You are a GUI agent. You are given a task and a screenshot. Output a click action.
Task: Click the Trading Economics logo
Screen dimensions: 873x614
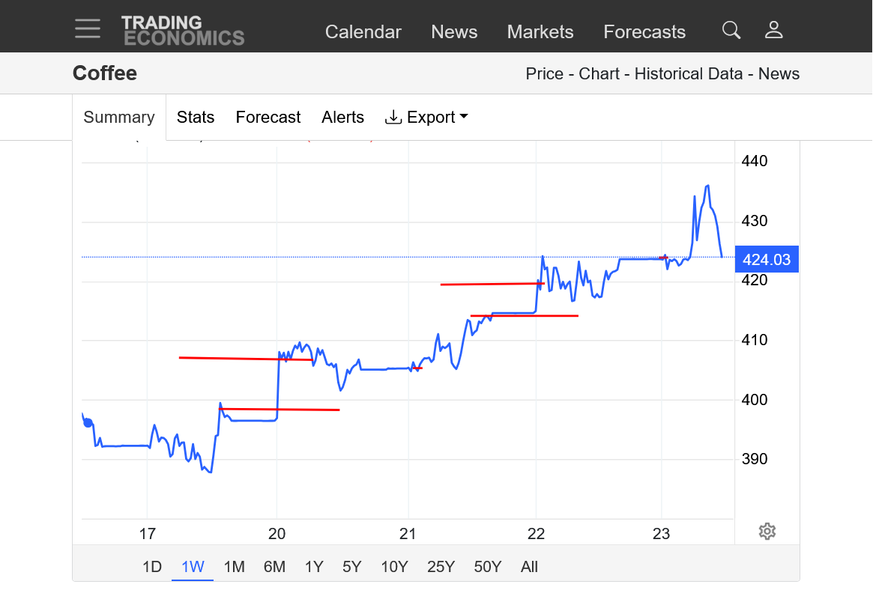183,31
